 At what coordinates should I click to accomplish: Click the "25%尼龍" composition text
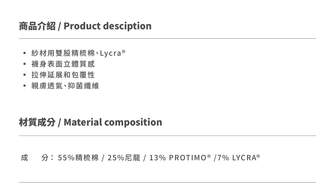[124, 158]
